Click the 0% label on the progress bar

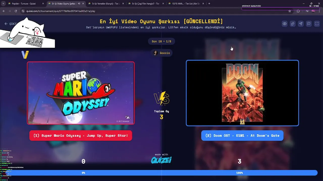[83, 173]
